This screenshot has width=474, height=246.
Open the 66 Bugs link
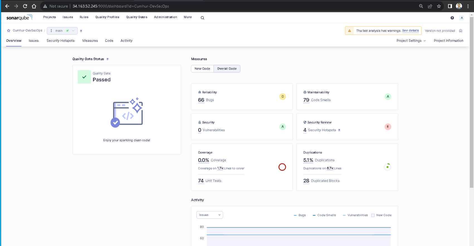201,100
